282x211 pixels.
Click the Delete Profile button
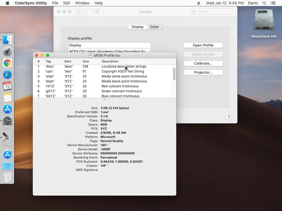coord(203,54)
